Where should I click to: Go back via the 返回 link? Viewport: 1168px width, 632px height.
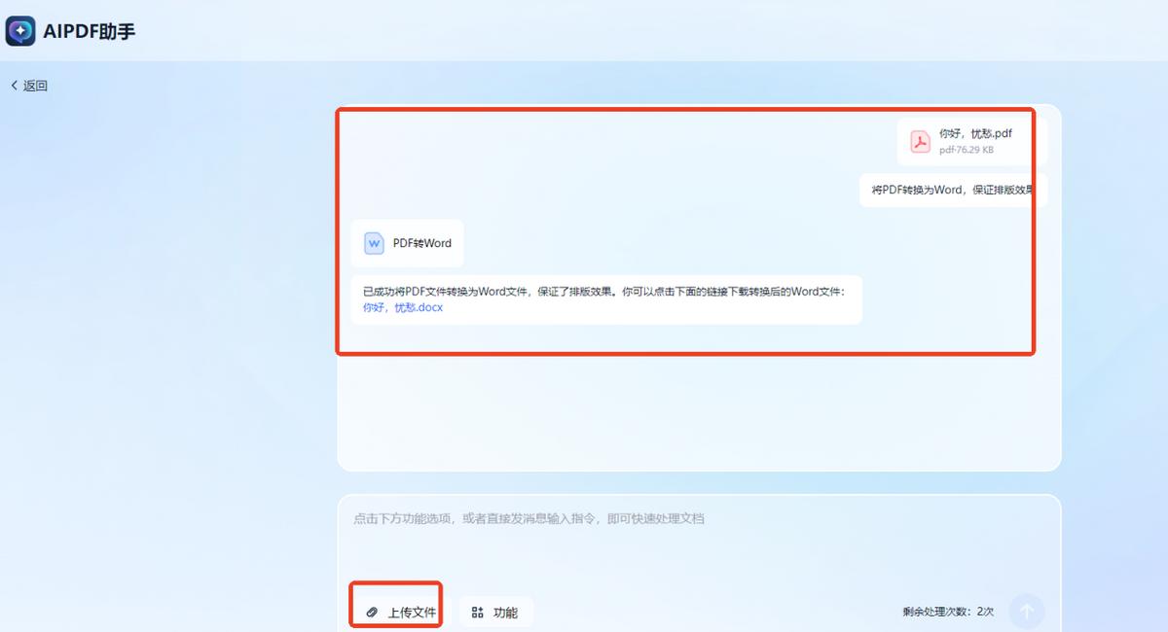[28, 86]
